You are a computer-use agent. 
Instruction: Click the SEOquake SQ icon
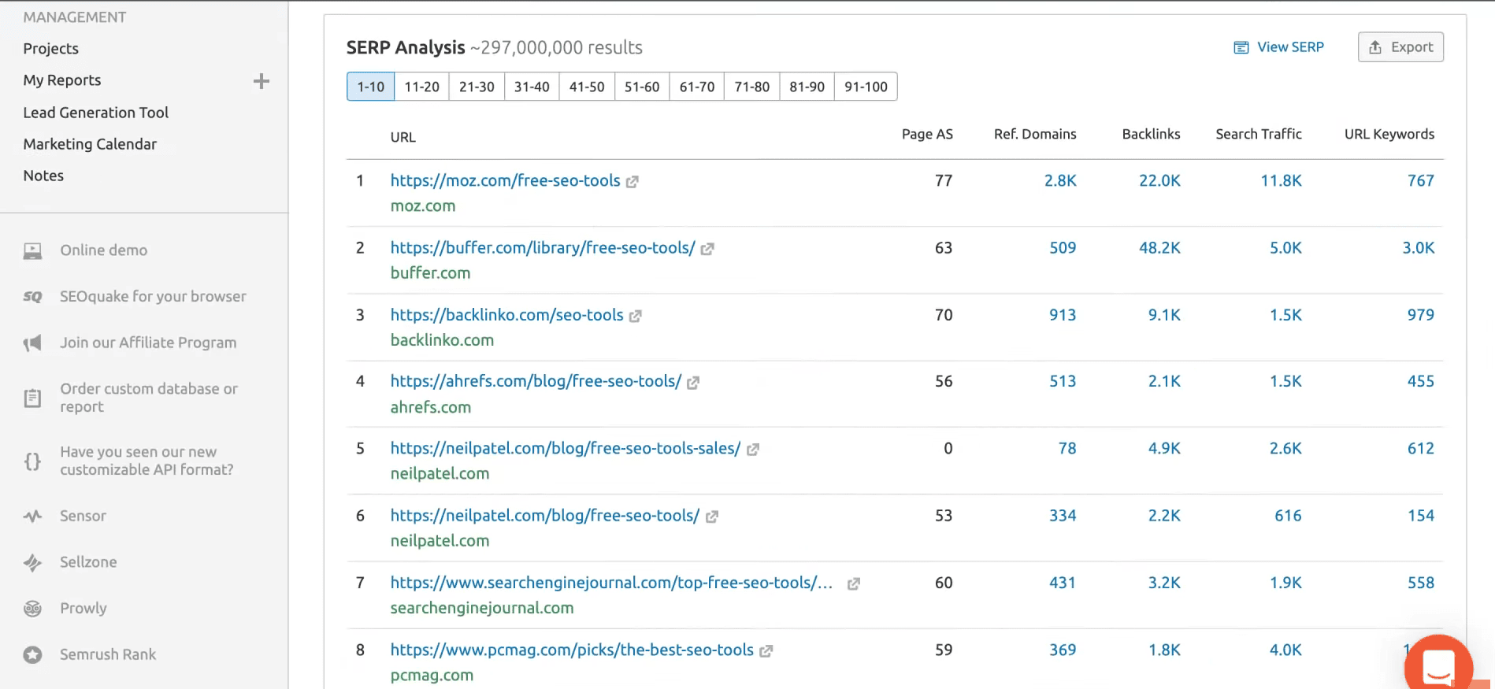click(x=32, y=297)
